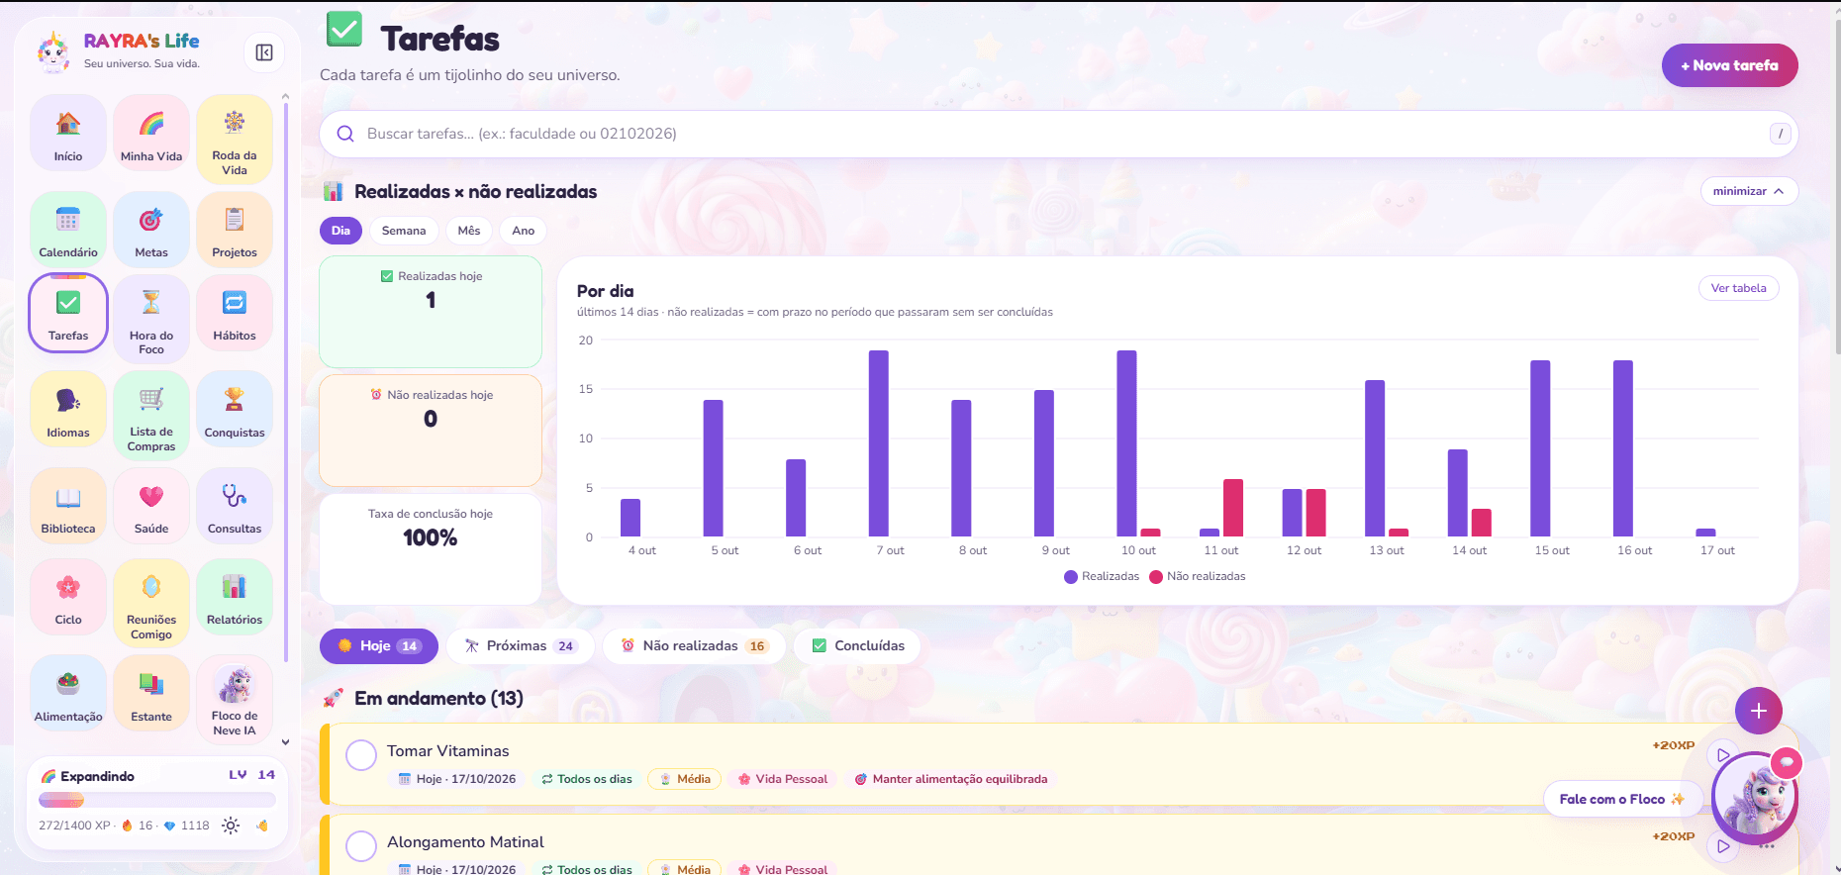
Task: Click the floating plus add button
Action: pos(1759,711)
